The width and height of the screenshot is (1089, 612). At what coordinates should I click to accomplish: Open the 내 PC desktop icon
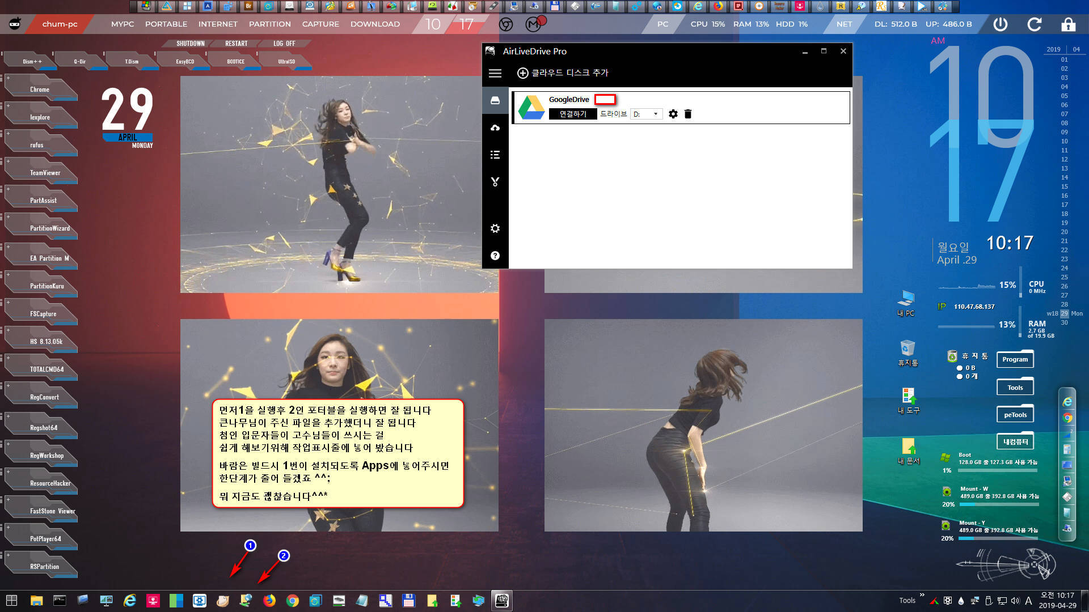point(906,303)
